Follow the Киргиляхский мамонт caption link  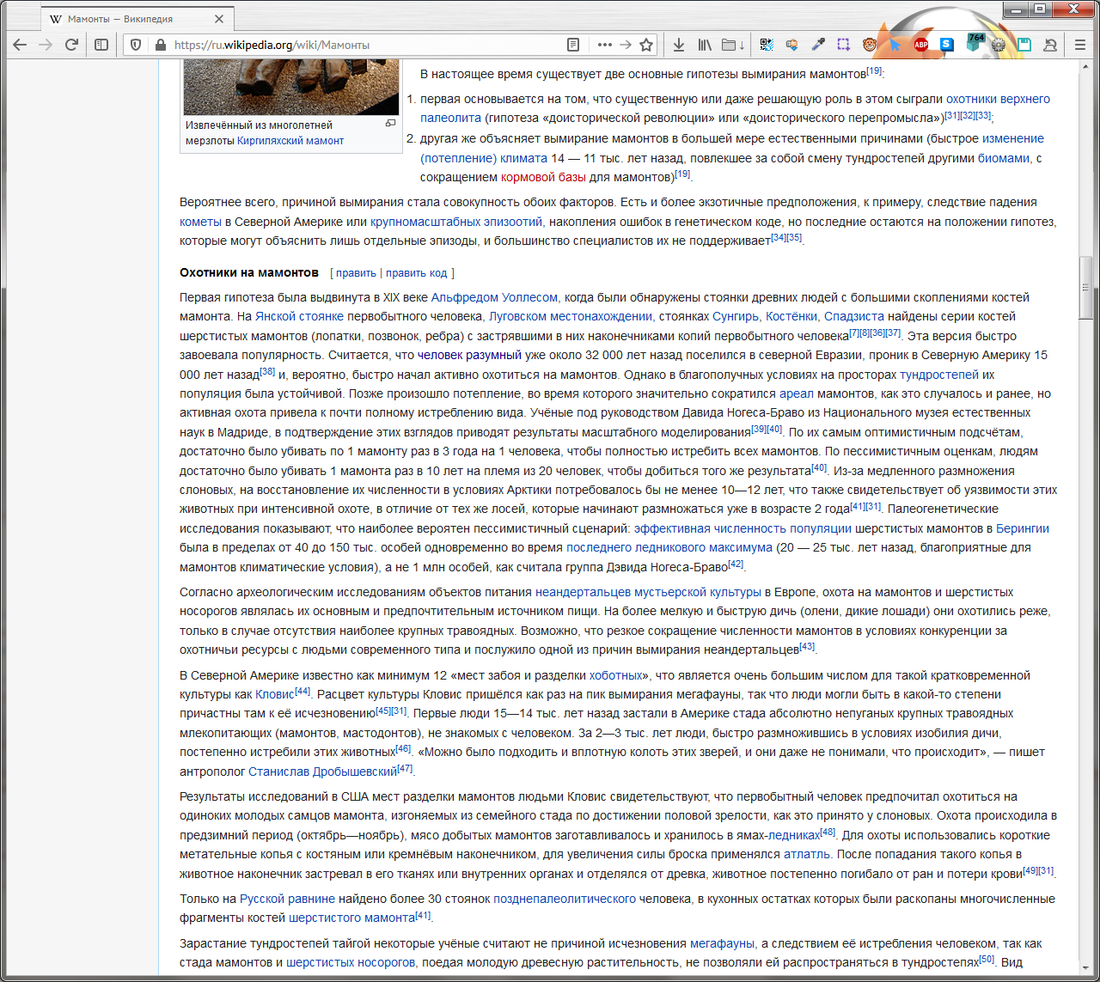(x=290, y=141)
